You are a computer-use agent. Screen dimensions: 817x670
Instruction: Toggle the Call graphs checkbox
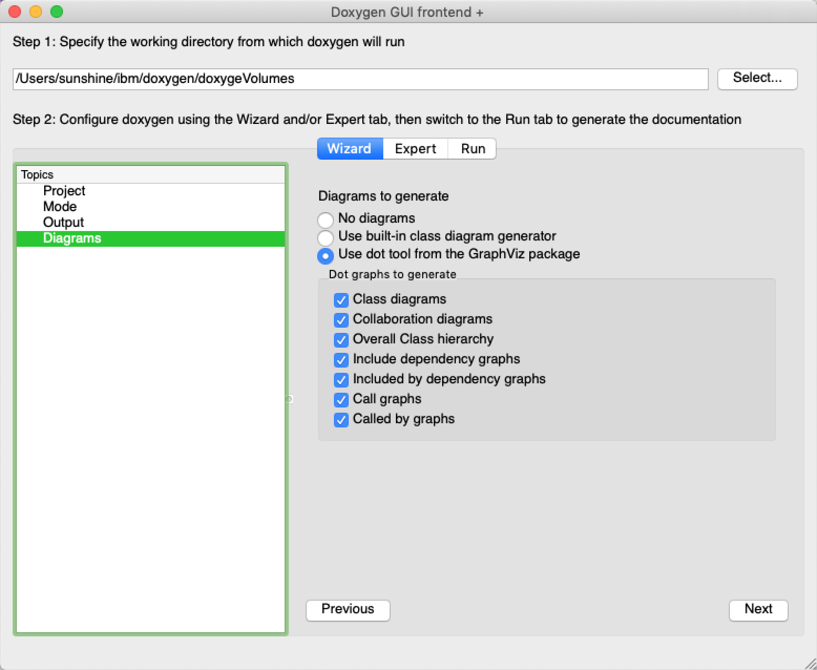[341, 400]
